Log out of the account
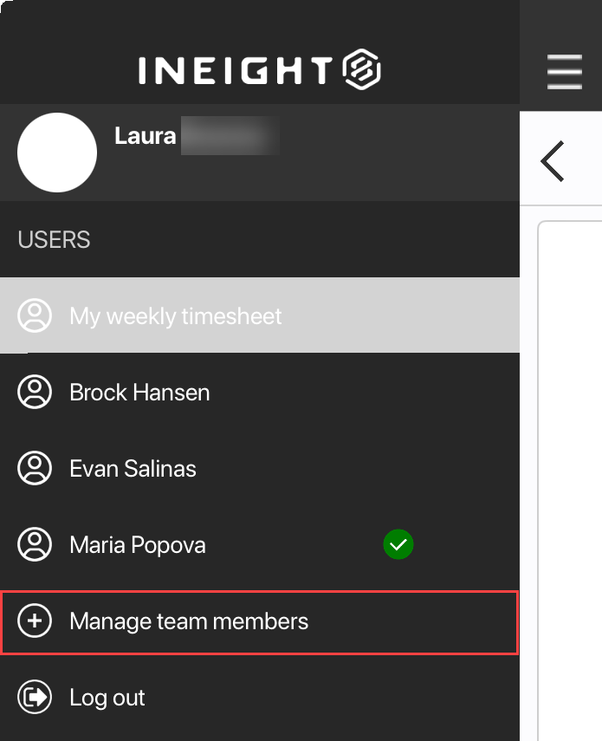The image size is (602, 741). coord(107,698)
